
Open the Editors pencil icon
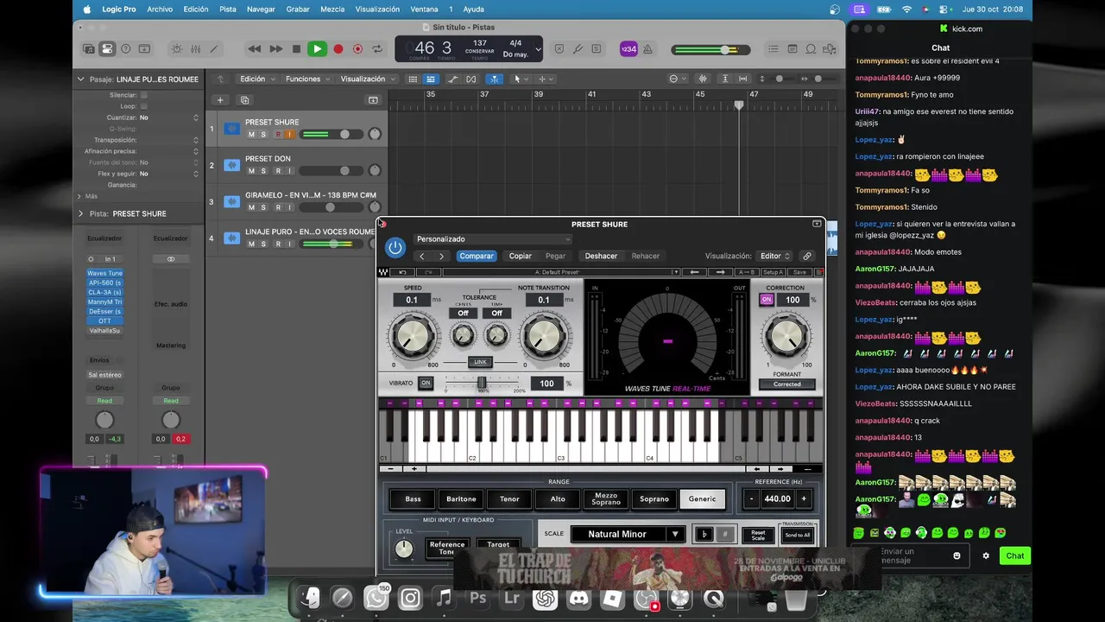[x=214, y=49]
